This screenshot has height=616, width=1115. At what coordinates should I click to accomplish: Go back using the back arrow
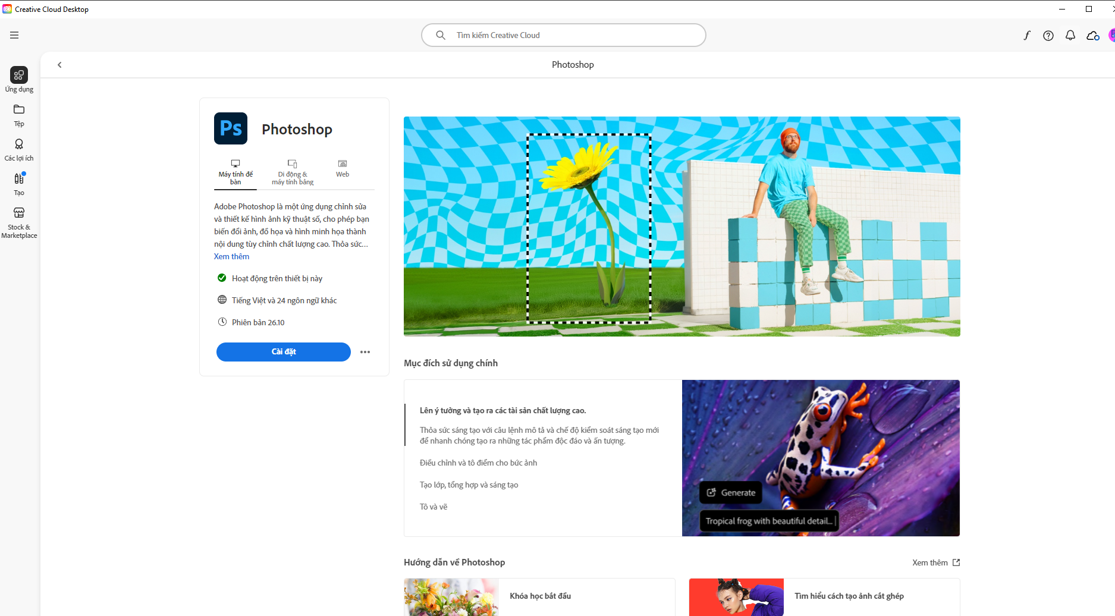point(59,65)
